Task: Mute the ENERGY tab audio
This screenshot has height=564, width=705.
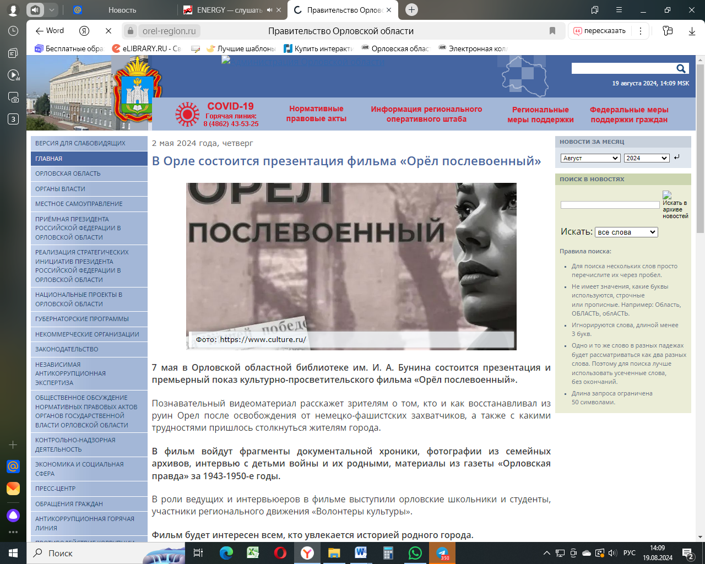Action: coord(270,10)
